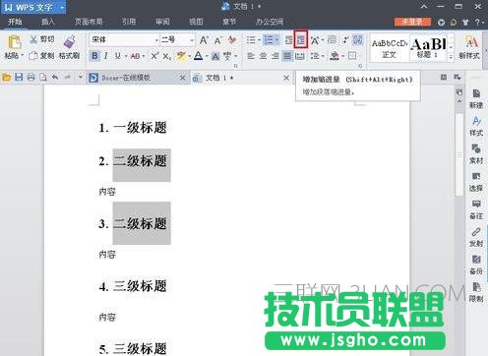Increase font size with the larger A icon
The height and width of the screenshot is (356, 488).
point(204,40)
